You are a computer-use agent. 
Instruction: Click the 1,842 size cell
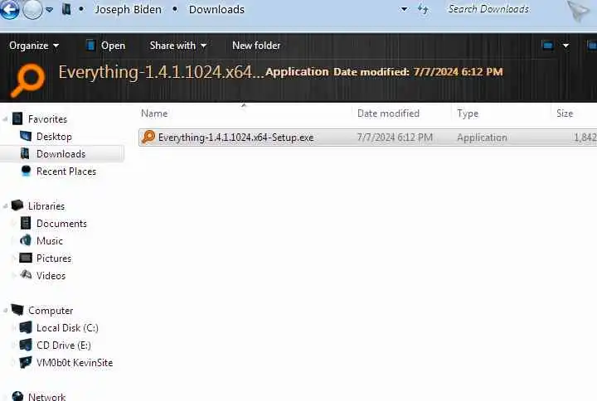click(585, 138)
